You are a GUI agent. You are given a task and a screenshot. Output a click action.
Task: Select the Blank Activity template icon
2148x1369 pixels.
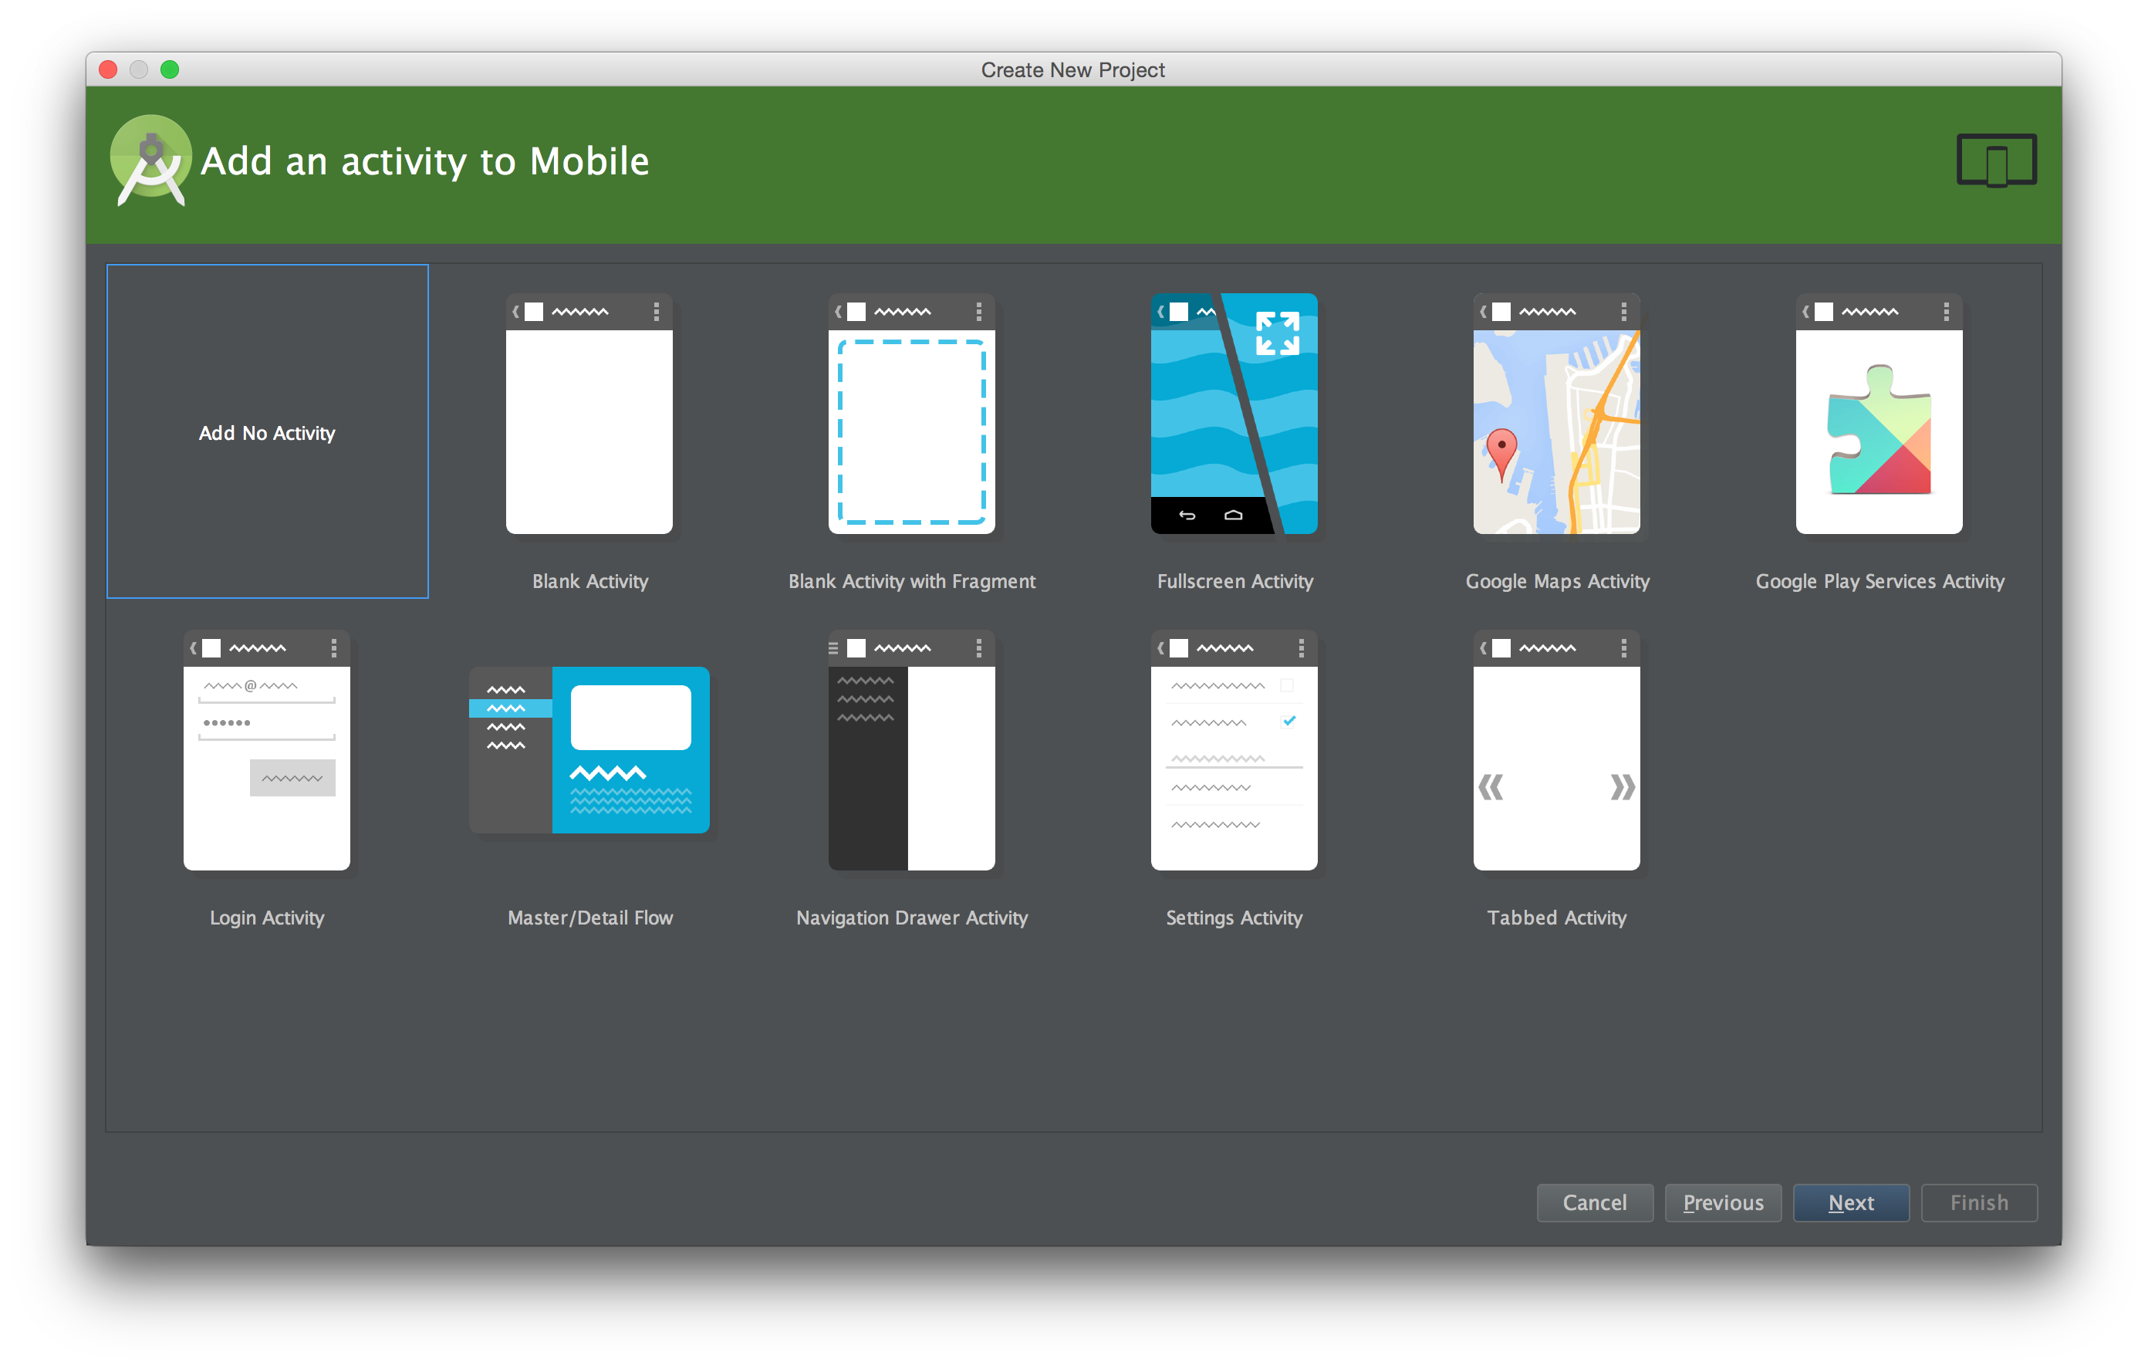click(x=589, y=414)
